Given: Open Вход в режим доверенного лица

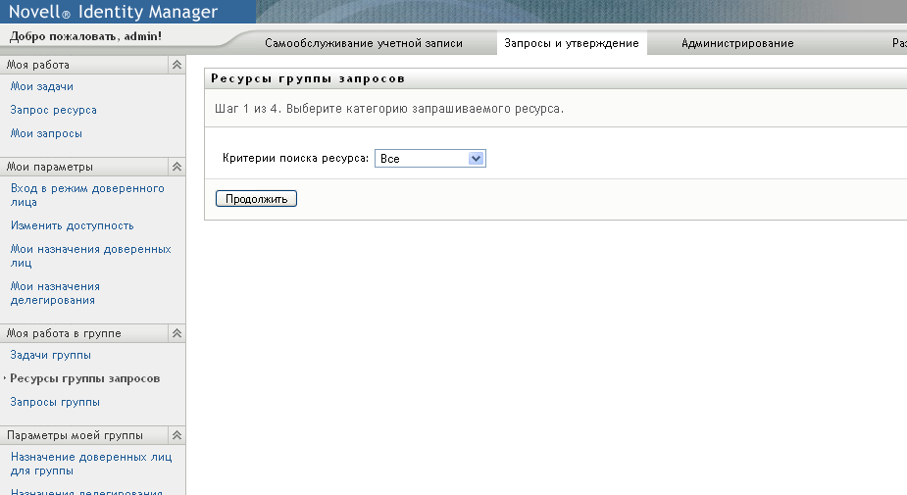Looking at the screenshot, I should 87,195.
